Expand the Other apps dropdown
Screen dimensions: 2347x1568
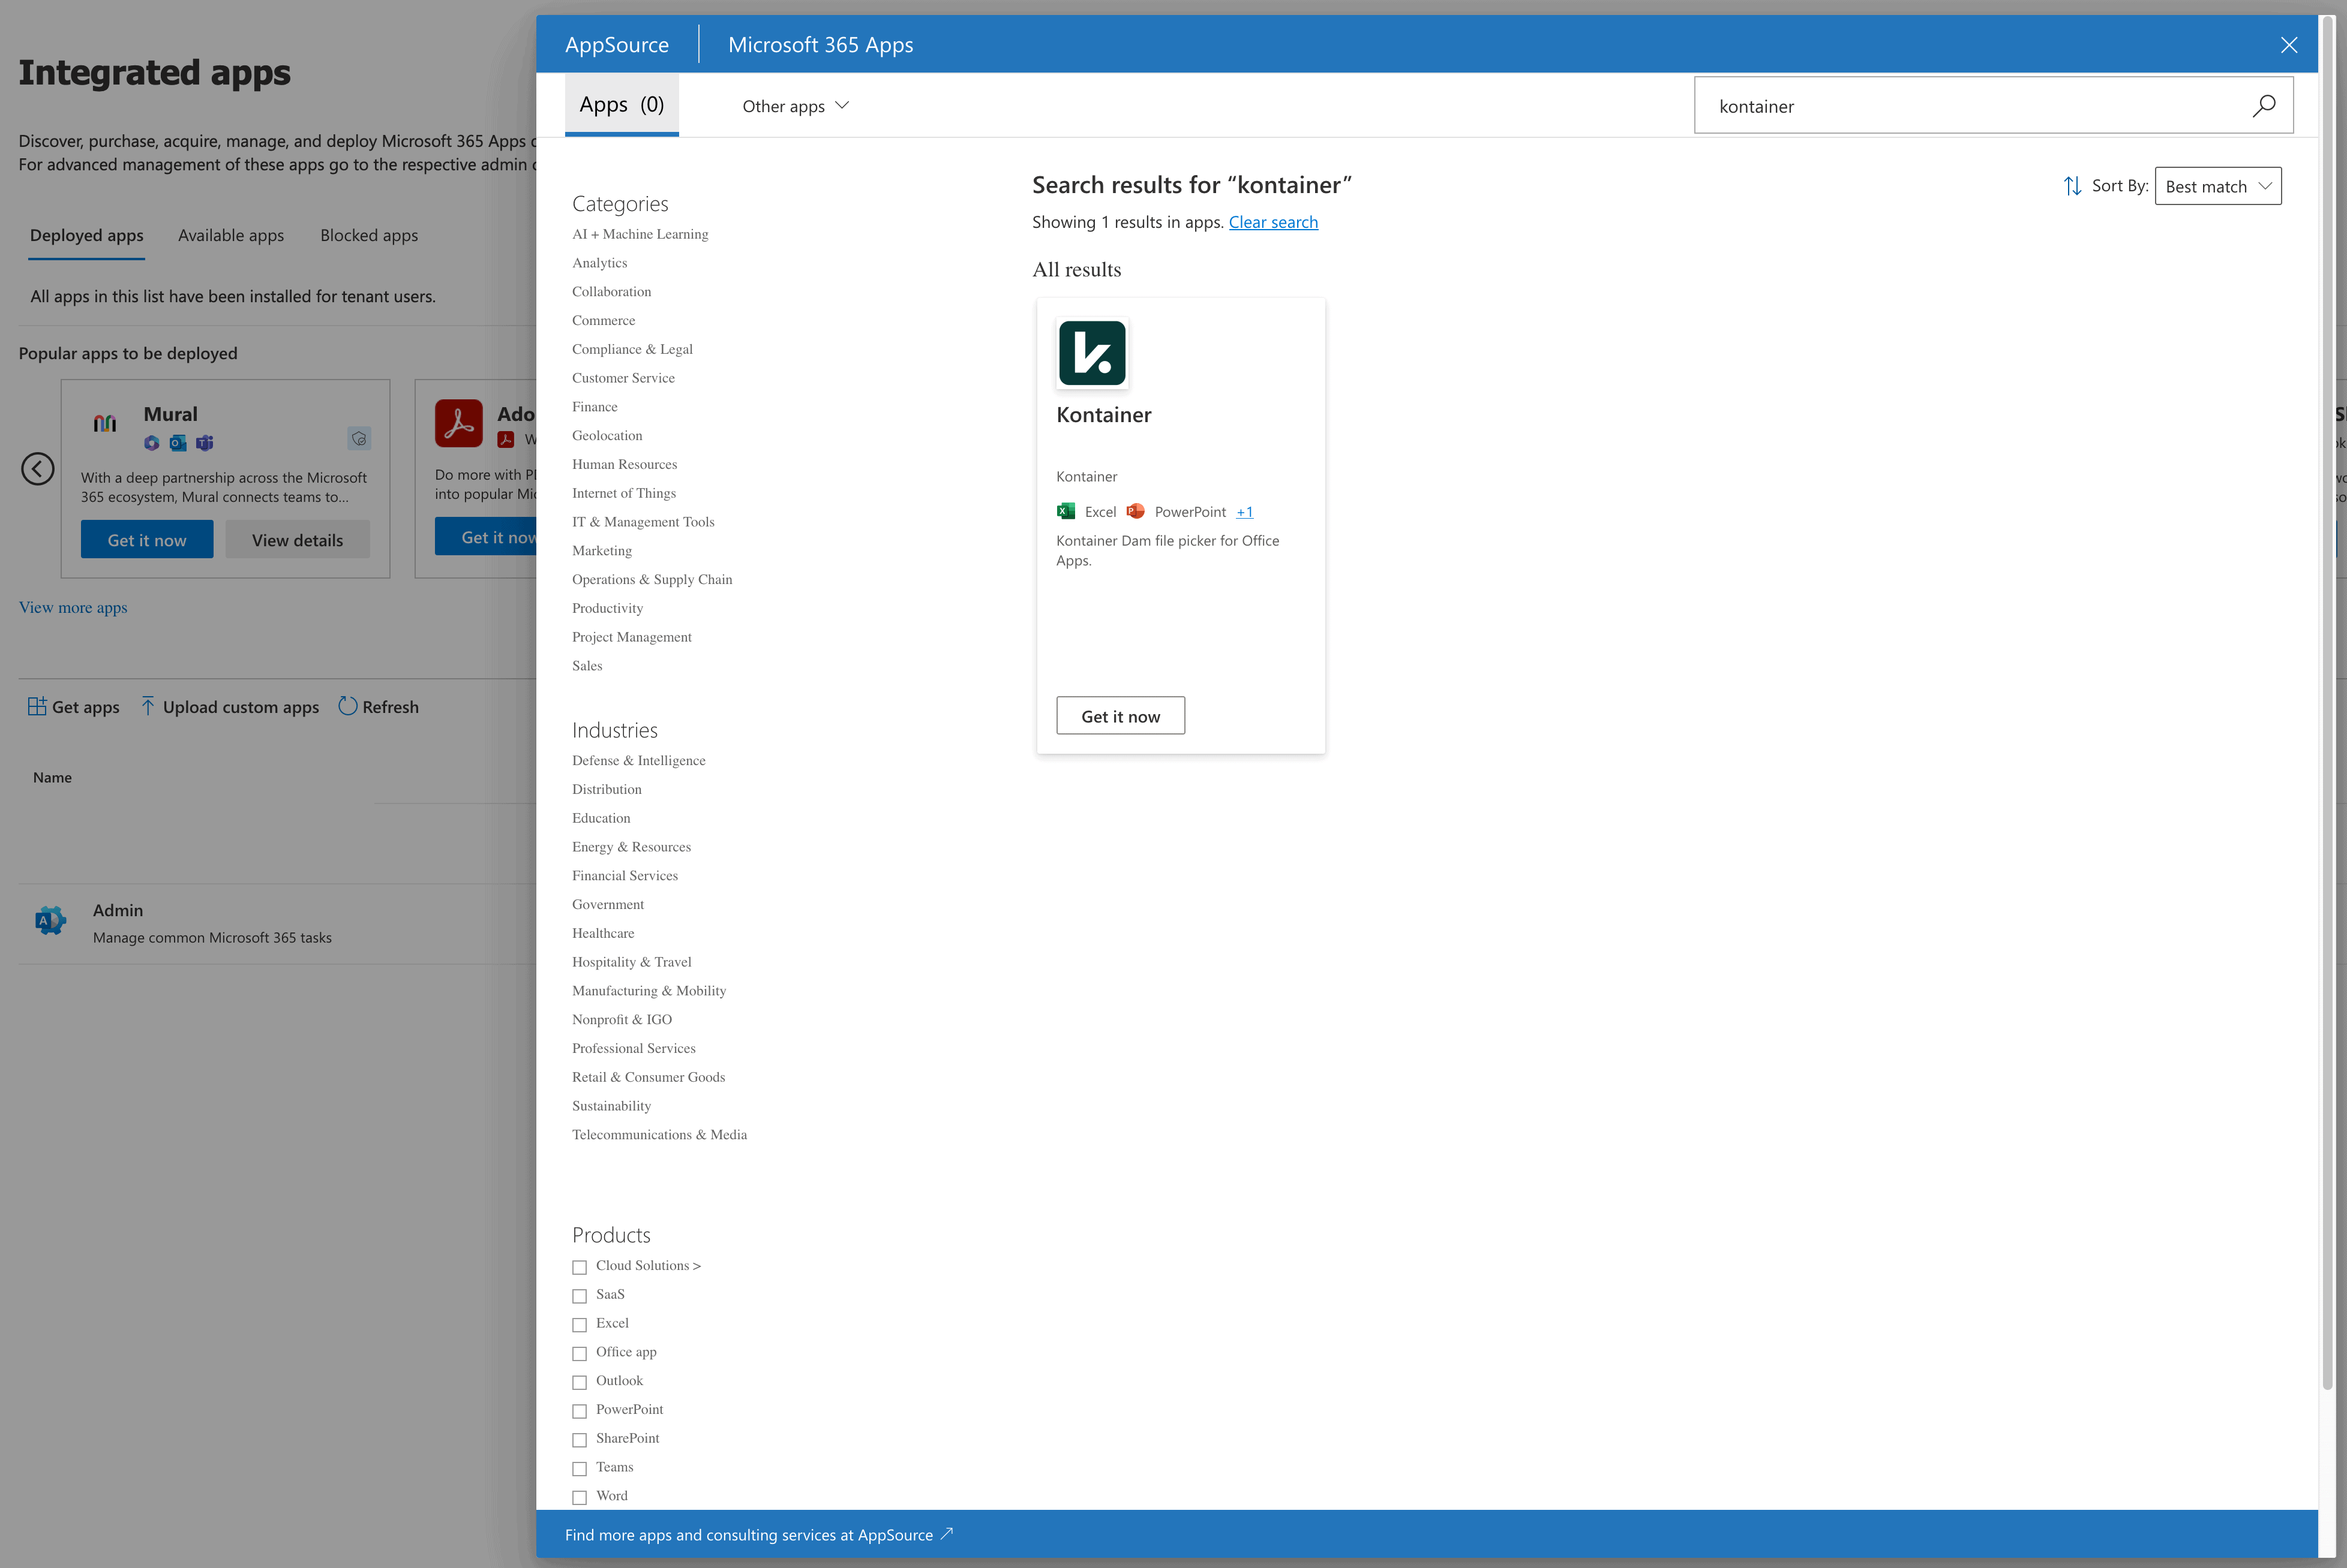[x=794, y=106]
